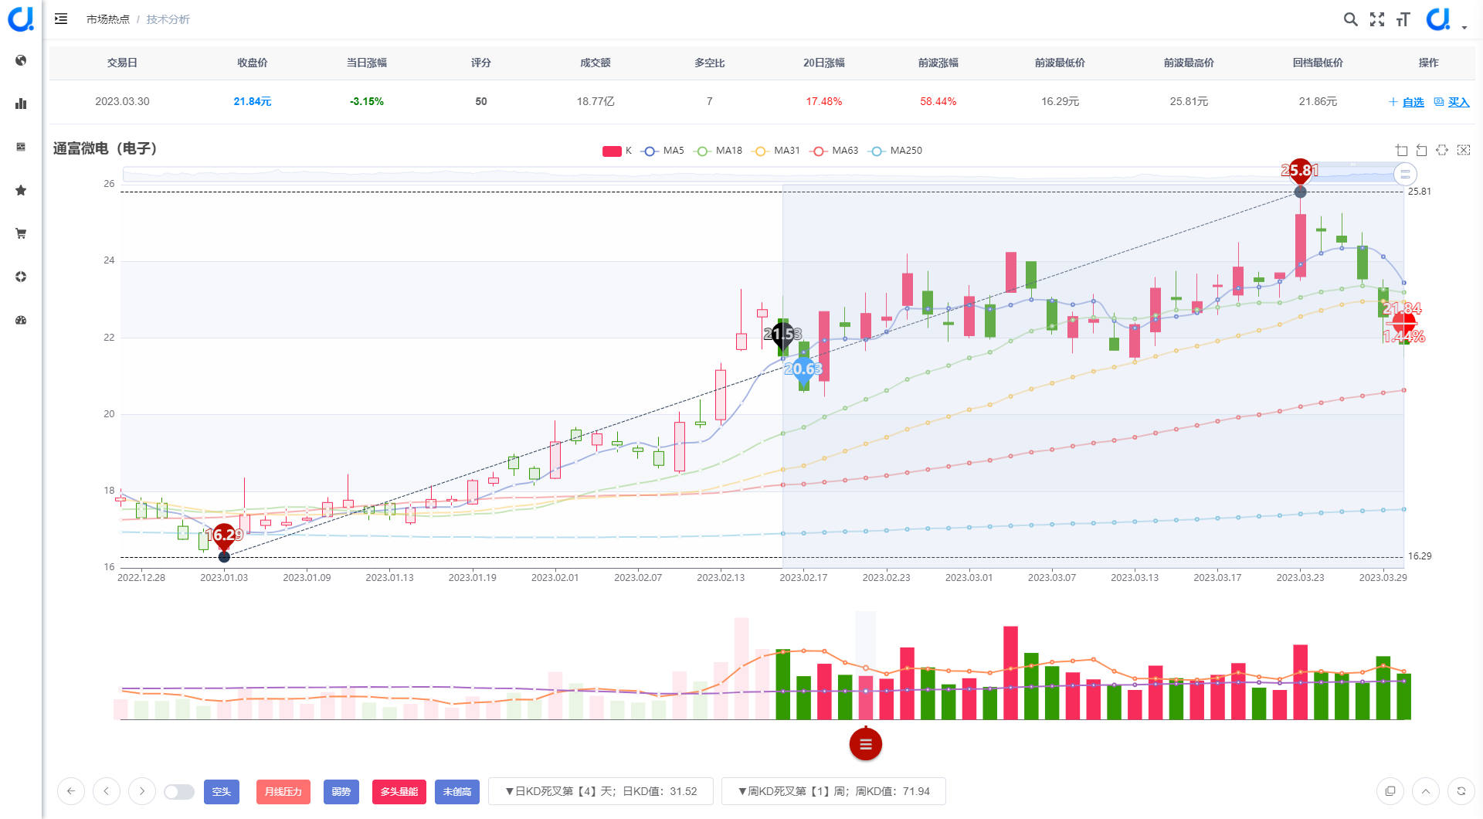Open the 技术分析 breadcrumb
1483x819 pixels.
click(x=168, y=19)
